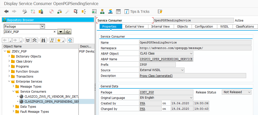This screenshot has width=258, height=115.
Task: Click the blue info 'i' icon
Action: 126,12
